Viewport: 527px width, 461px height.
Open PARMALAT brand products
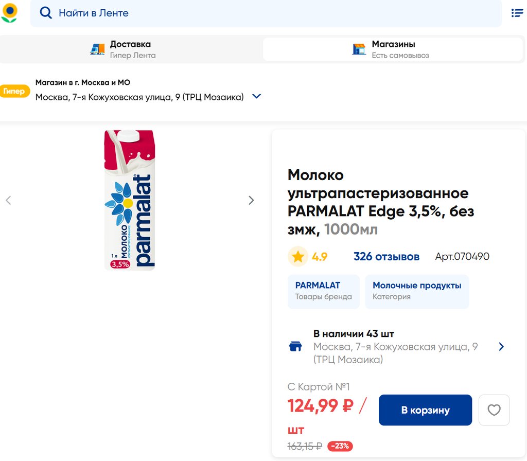click(323, 291)
